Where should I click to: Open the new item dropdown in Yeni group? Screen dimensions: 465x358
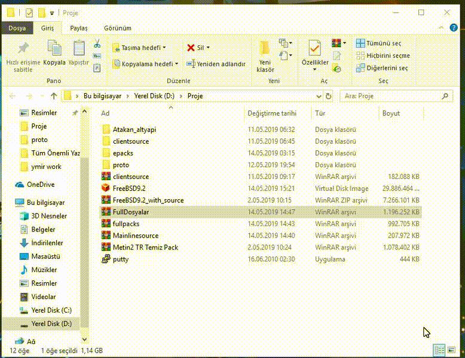[285, 44]
